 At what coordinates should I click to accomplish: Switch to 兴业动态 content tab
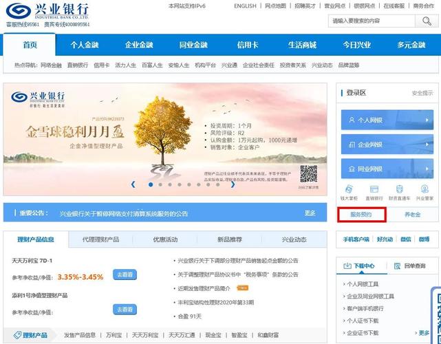pos(294,239)
